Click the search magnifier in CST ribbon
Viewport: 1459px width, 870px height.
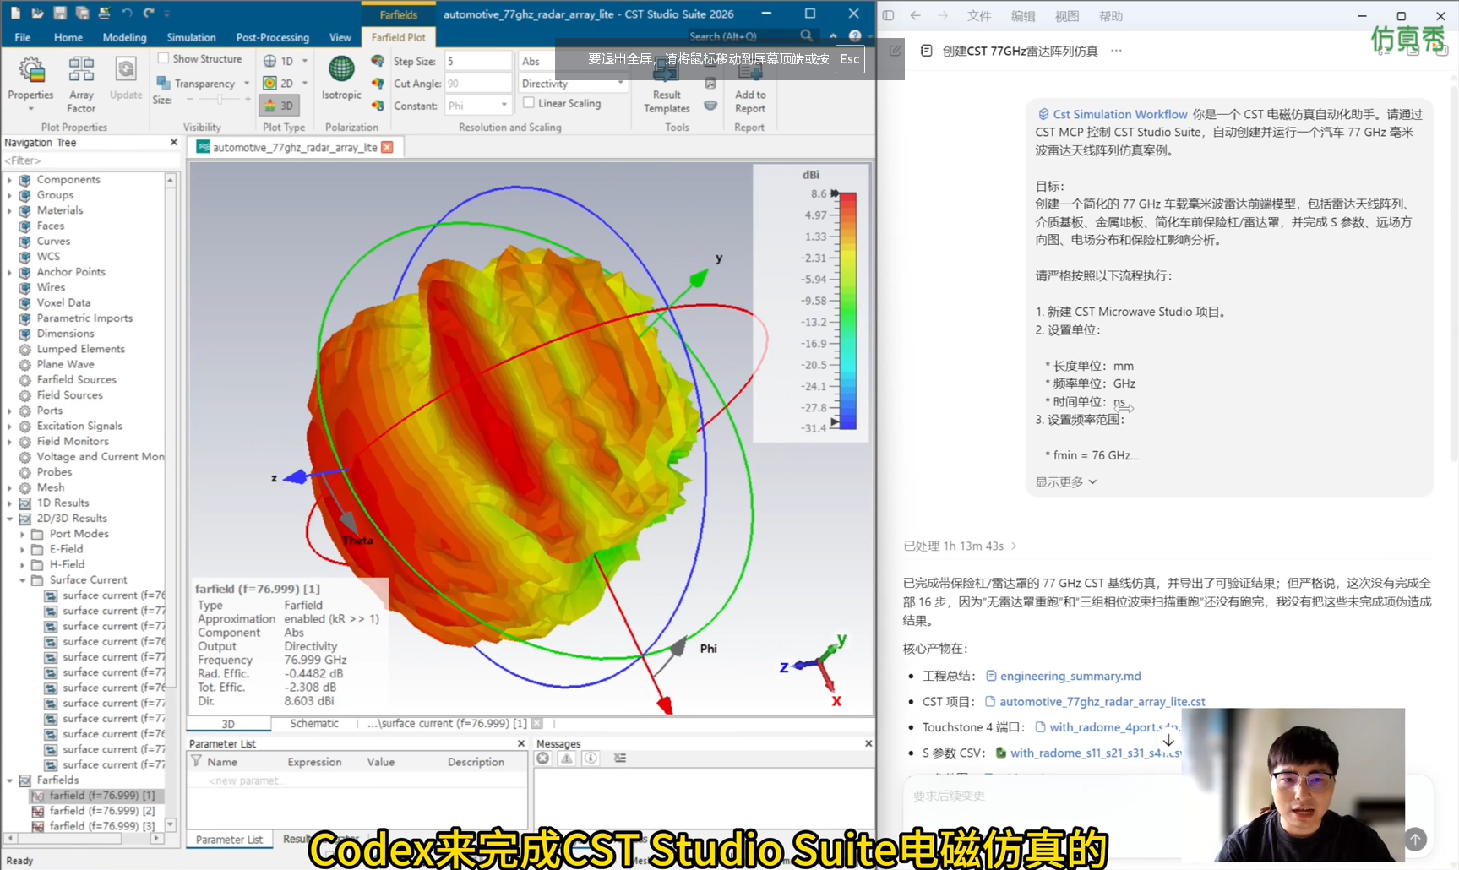[807, 36]
